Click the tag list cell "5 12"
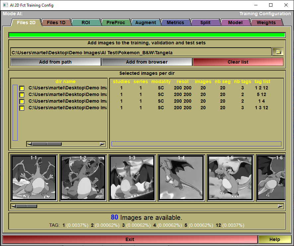This screenshot has width=294, height=246. (261, 94)
